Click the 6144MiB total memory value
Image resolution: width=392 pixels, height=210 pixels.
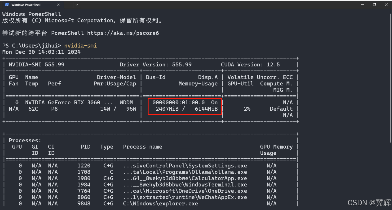click(206, 109)
